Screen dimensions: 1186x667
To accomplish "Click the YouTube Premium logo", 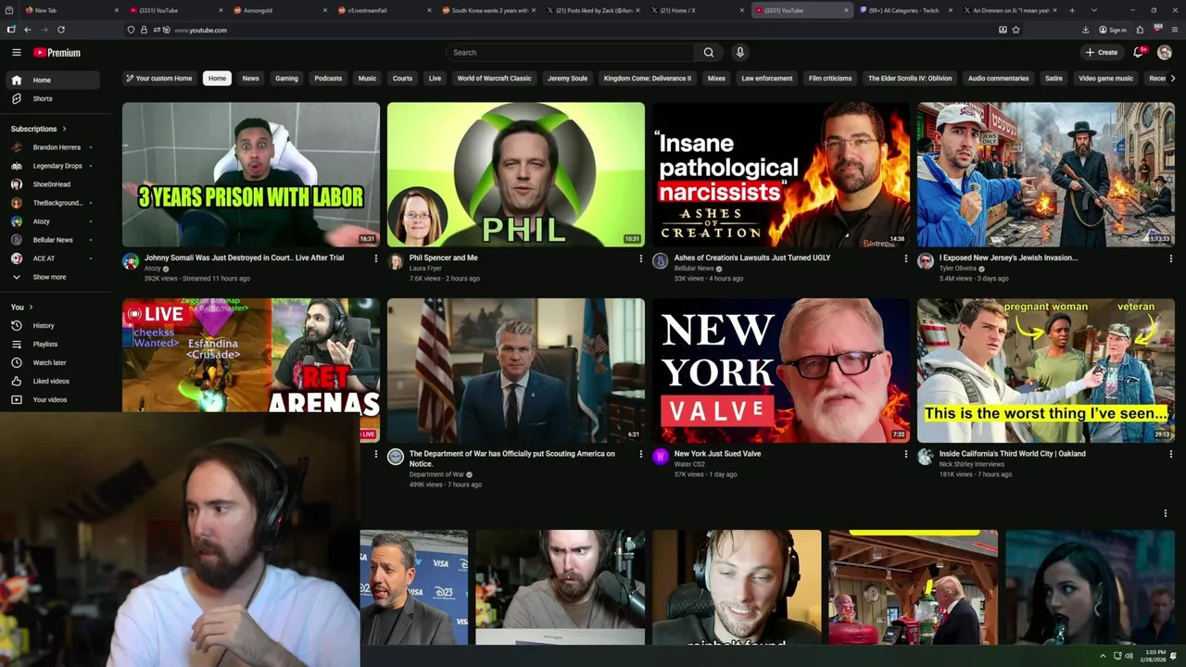I will coord(57,53).
